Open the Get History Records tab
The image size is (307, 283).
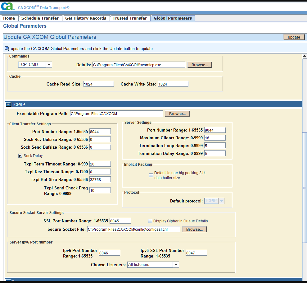pyautogui.click(x=86, y=18)
